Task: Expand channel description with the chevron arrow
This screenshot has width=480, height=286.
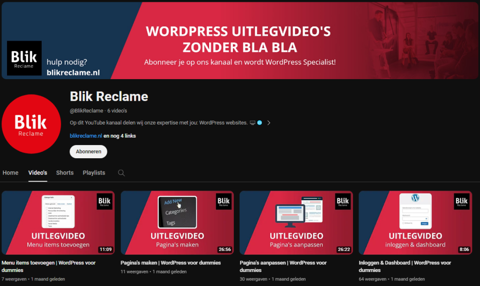Action: coord(269,123)
